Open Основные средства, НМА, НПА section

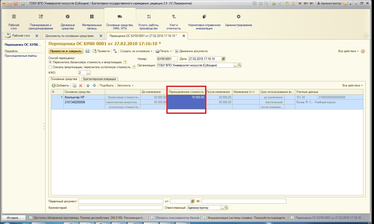coord(120,22)
